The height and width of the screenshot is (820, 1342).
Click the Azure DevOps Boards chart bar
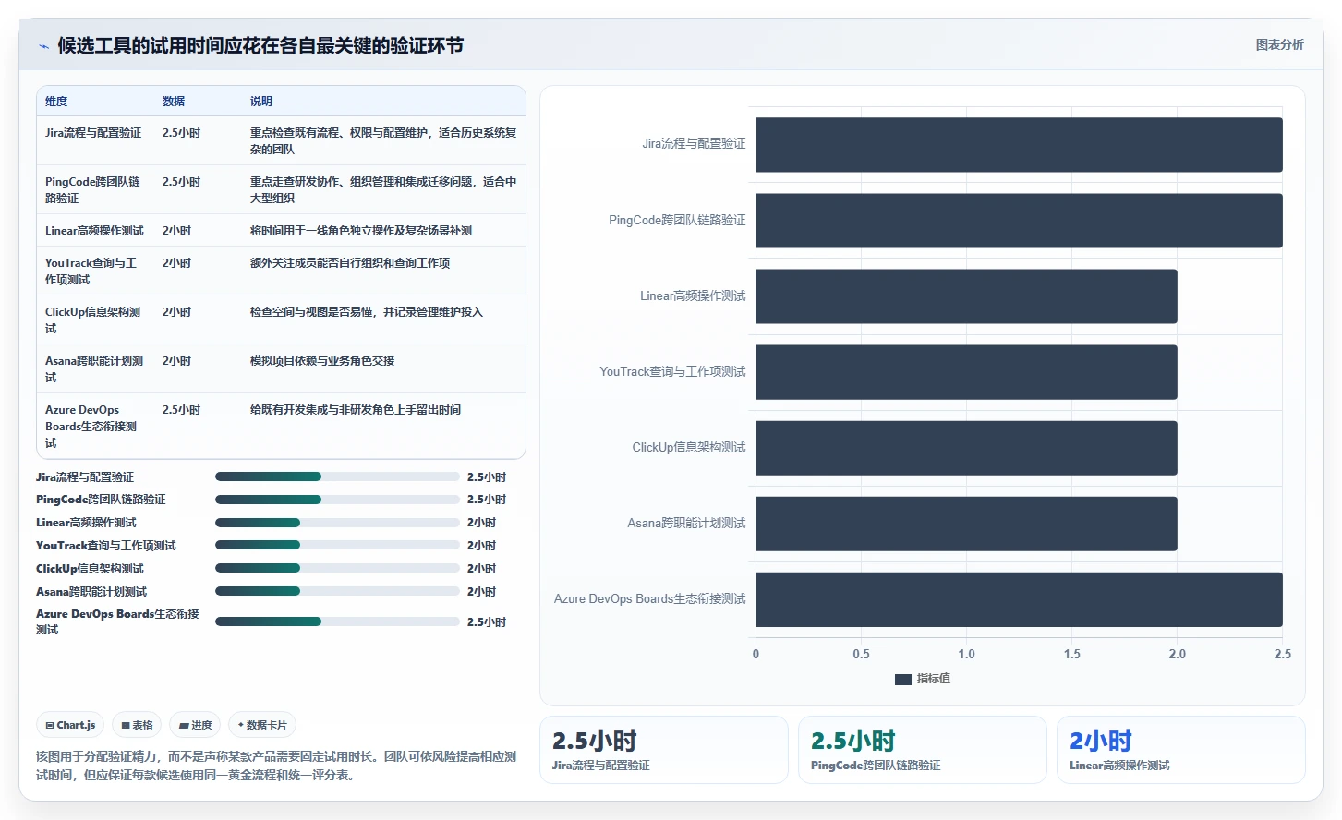(x=1019, y=599)
